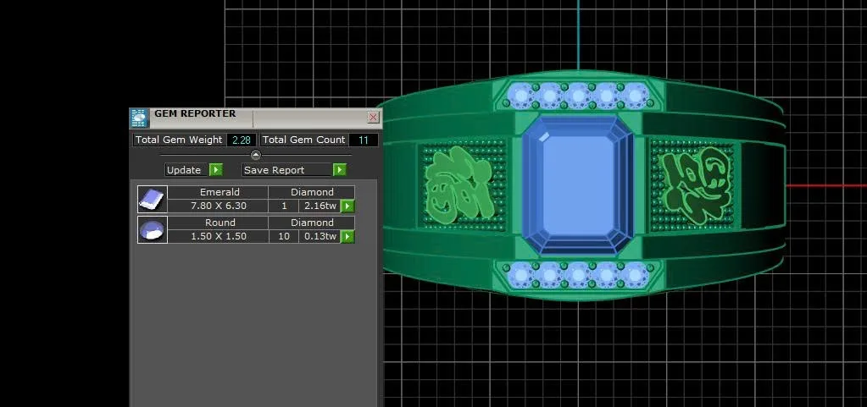
Task: Click the Update button label
Action: (184, 170)
